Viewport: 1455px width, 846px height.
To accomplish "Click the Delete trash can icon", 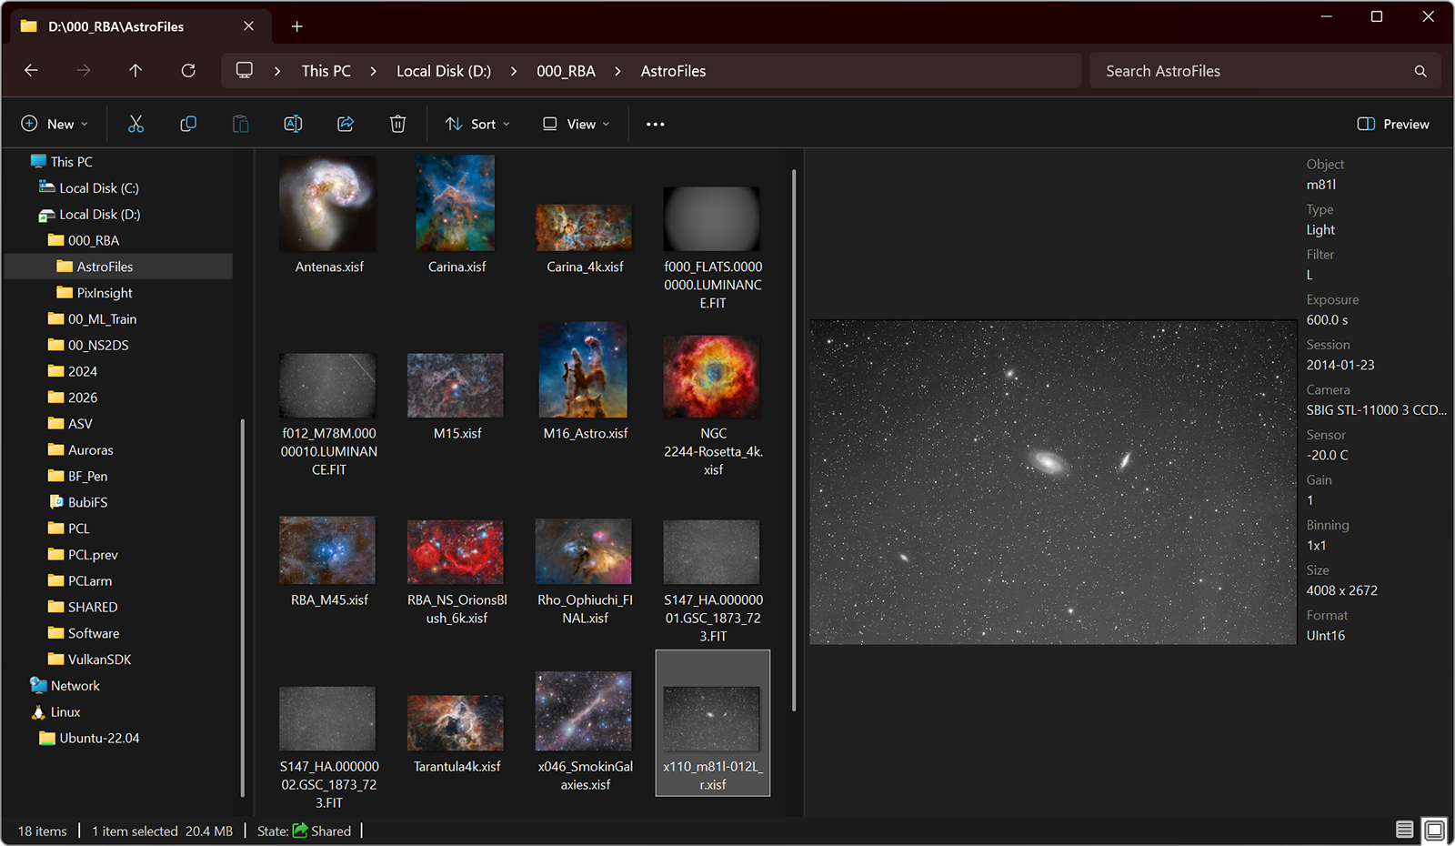I will (x=397, y=124).
